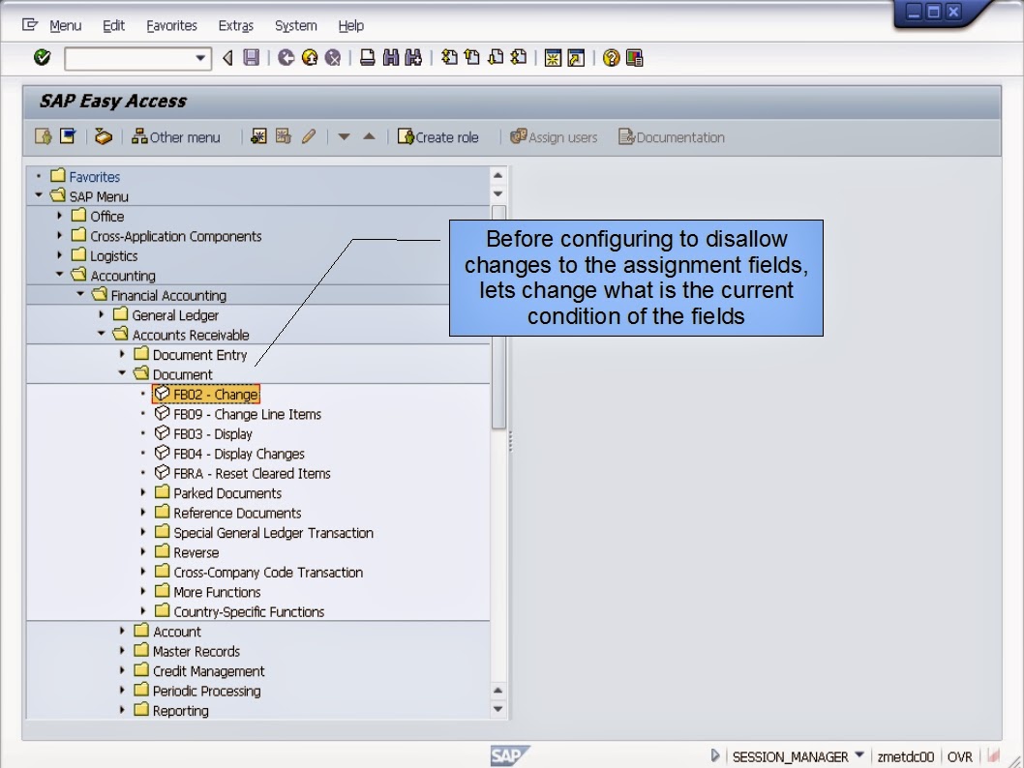The image size is (1024, 768).
Task: Open the System menu
Action: coord(296,26)
